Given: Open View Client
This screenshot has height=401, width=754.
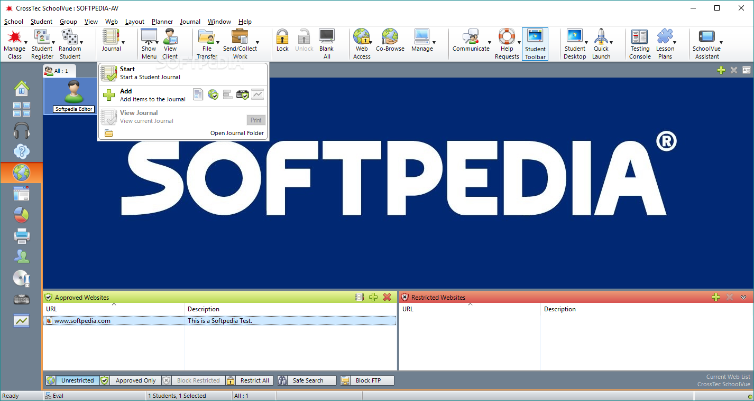Looking at the screenshot, I should click(x=170, y=44).
